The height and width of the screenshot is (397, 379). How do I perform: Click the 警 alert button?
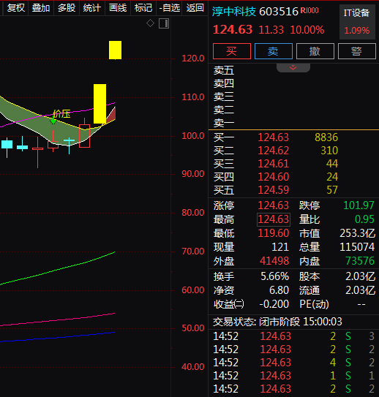(357, 51)
